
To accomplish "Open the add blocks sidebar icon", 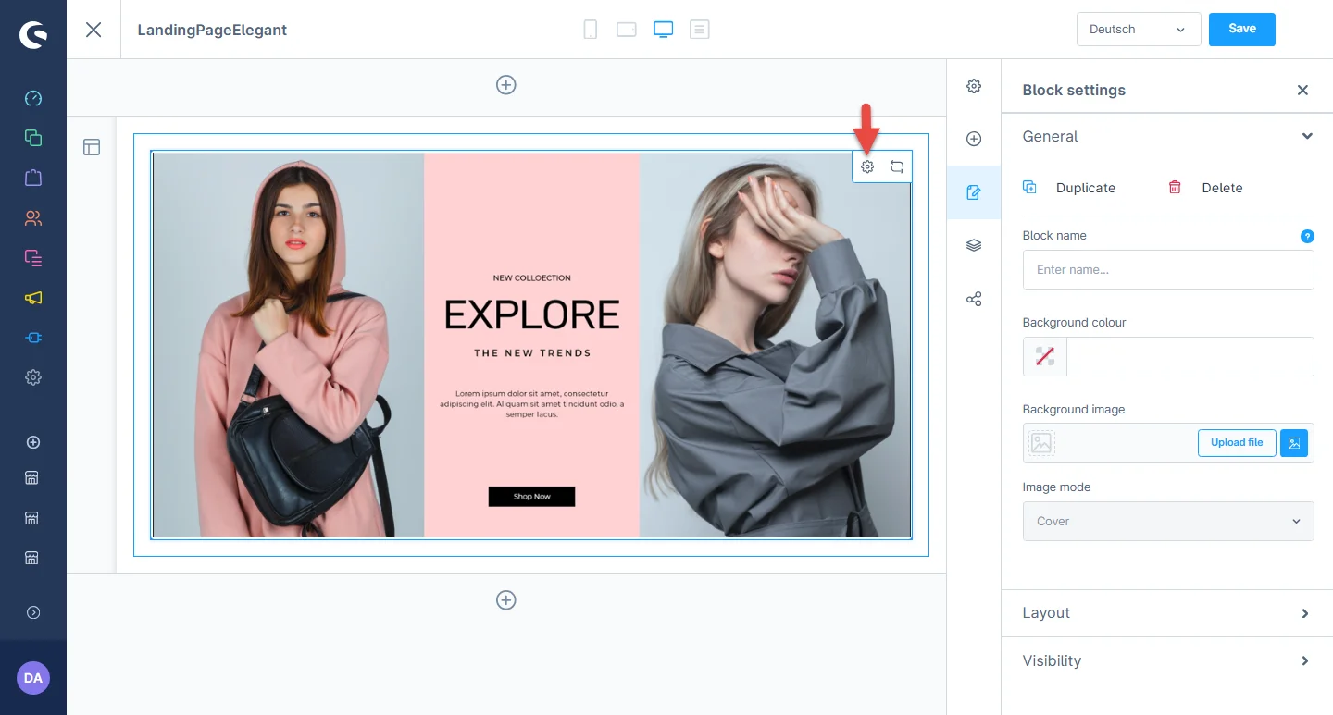I will (x=974, y=139).
